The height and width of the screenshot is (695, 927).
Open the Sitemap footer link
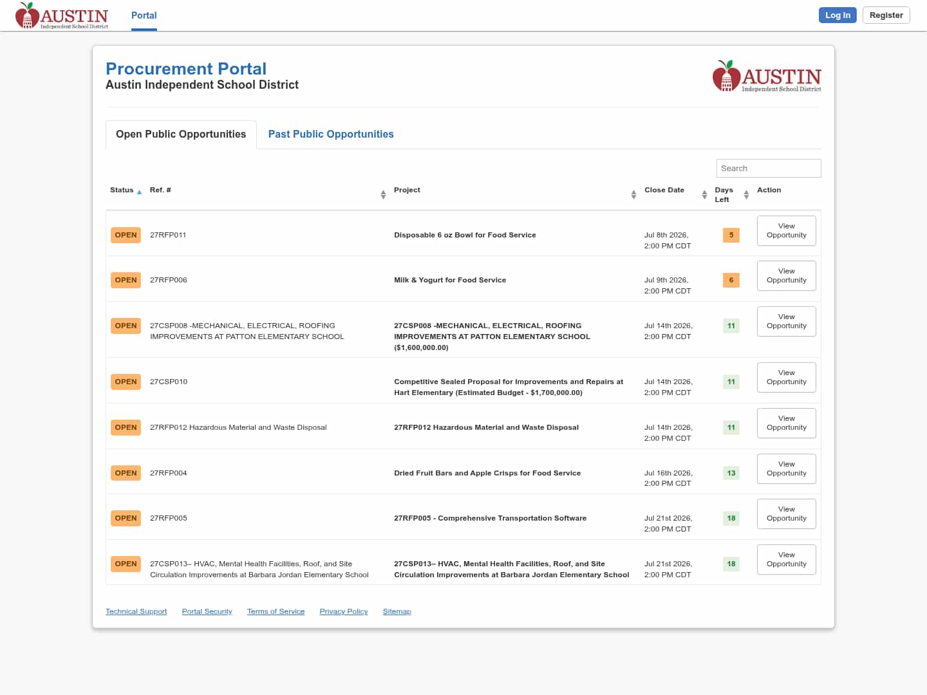[x=397, y=611]
